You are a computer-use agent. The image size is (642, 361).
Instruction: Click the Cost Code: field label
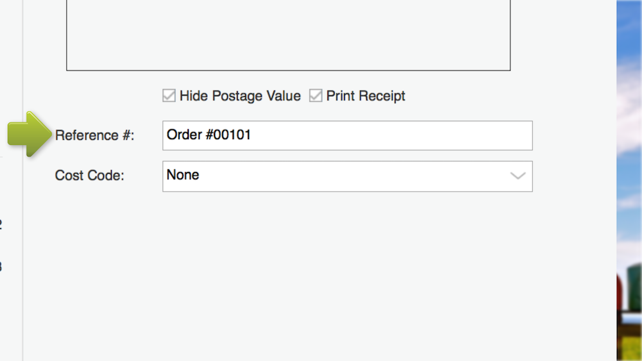89,175
